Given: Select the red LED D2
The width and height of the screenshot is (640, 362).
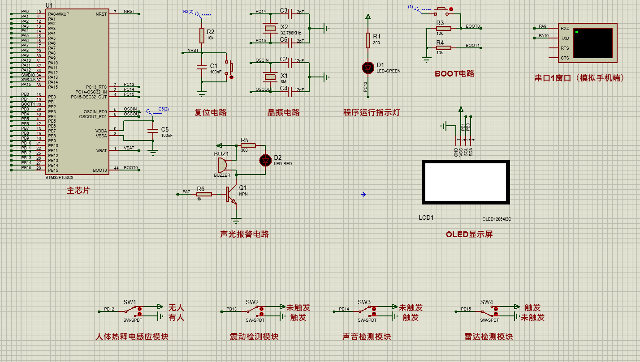Looking at the screenshot, I should (266, 160).
